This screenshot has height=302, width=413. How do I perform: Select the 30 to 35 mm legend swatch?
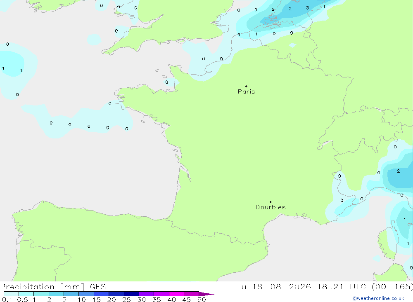click(147, 294)
